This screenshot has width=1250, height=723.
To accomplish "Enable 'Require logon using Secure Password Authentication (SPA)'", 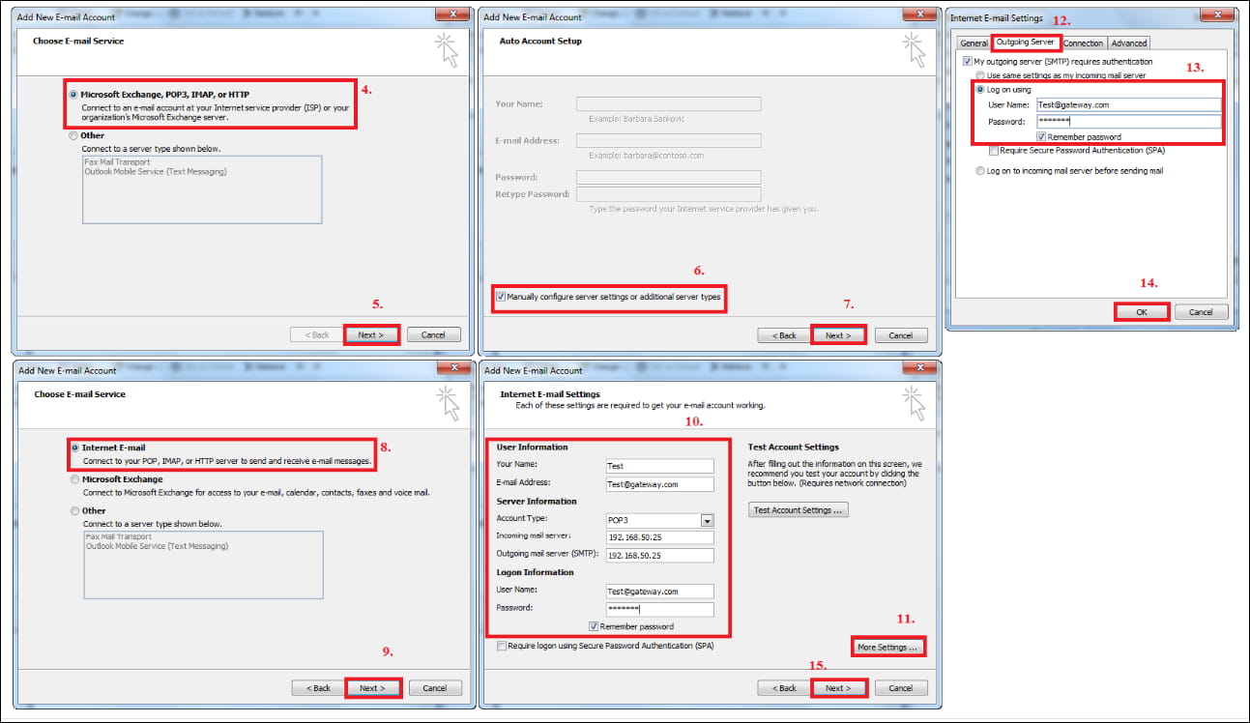I will tap(501, 645).
